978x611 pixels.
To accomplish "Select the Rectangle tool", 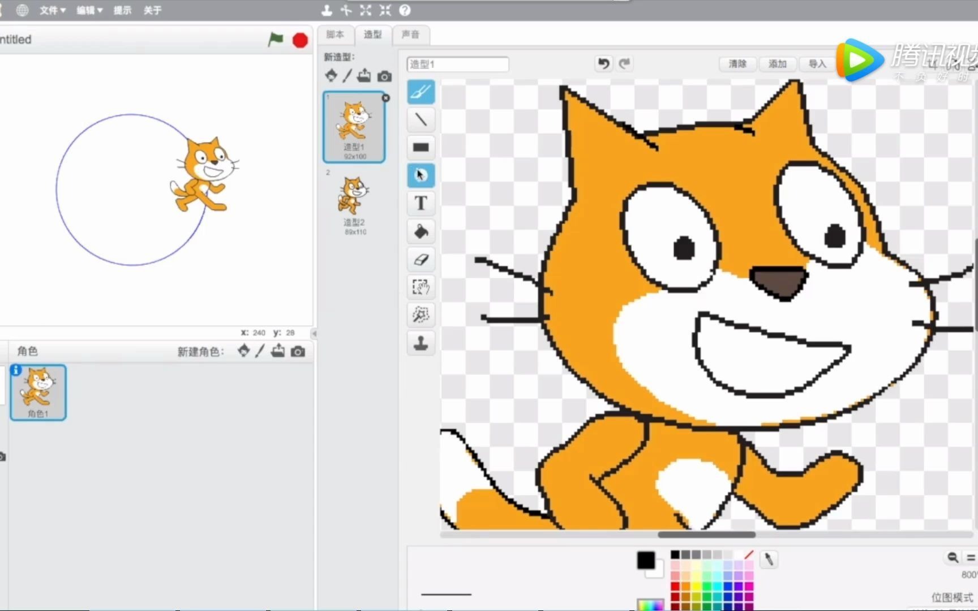I will pos(421,147).
